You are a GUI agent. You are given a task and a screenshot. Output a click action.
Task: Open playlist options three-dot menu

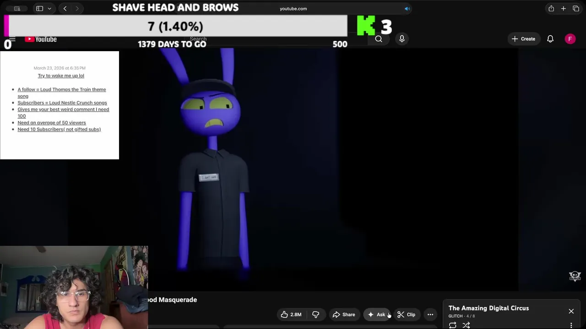[x=571, y=325]
